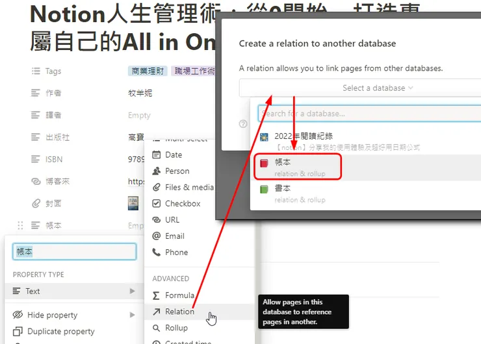Click the green 書本 database icon
Screen dimensions: 481x344
point(264,190)
